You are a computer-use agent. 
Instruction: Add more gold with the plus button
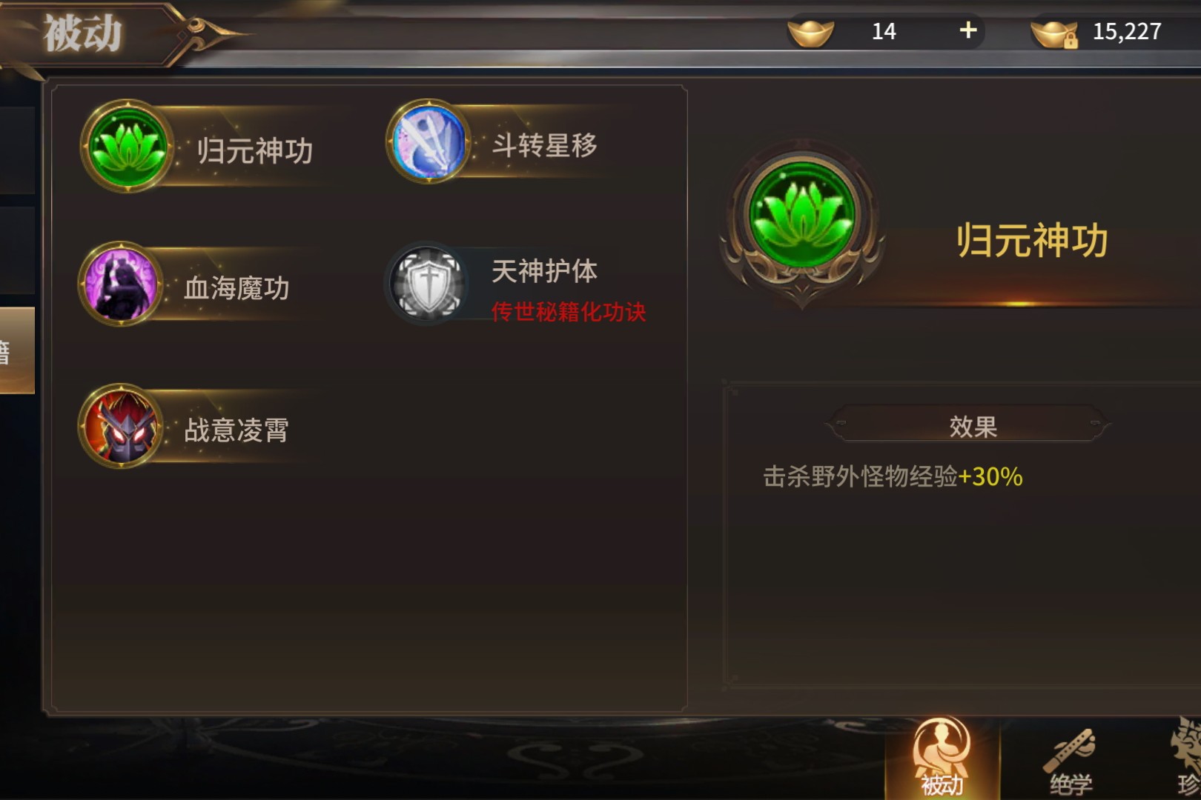click(967, 30)
